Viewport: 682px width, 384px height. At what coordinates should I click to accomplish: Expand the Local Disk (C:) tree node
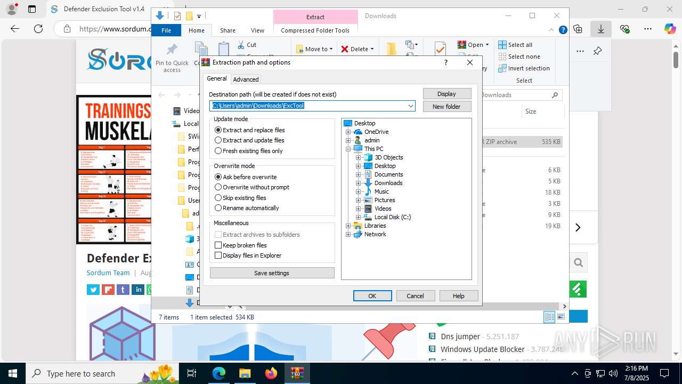tap(359, 217)
